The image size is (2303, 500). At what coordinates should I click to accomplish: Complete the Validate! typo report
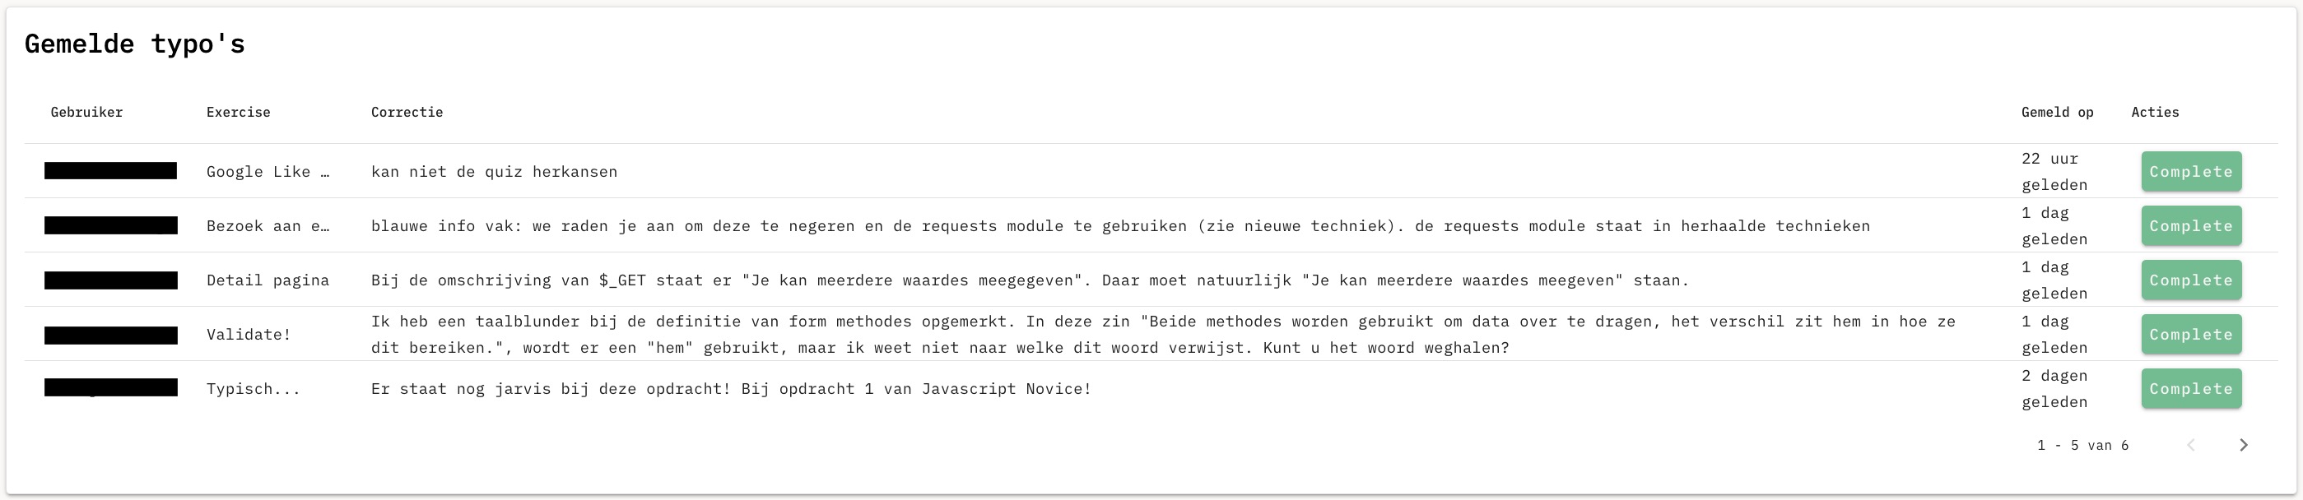pyautogui.click(x=2191, y=335)
